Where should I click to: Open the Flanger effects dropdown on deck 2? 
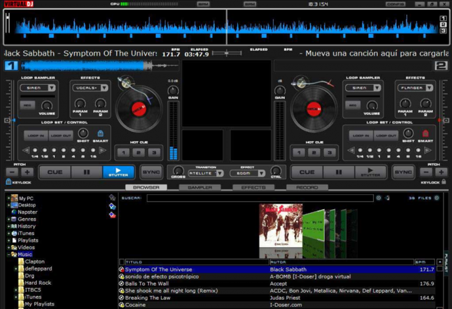(415, 88)
